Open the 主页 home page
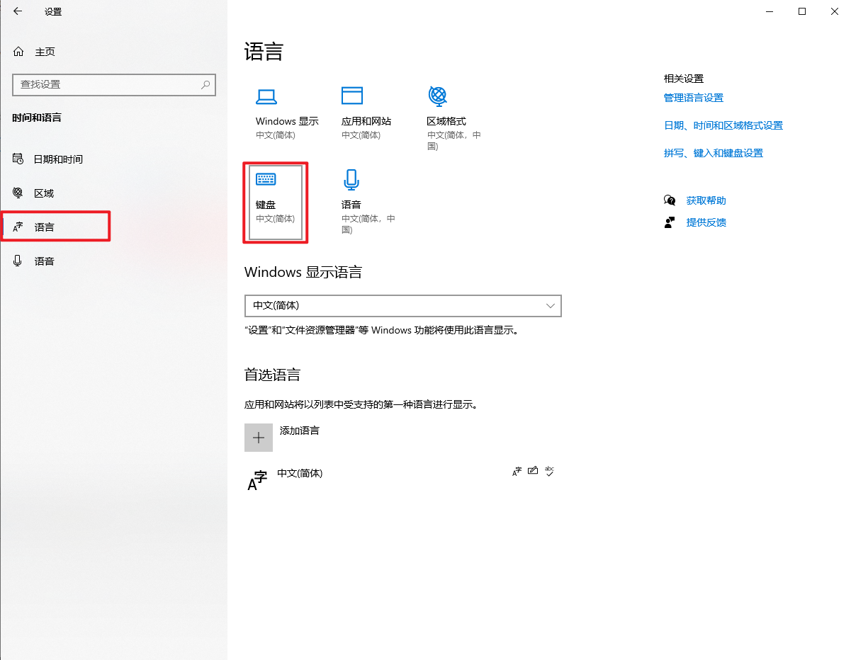 45,52
